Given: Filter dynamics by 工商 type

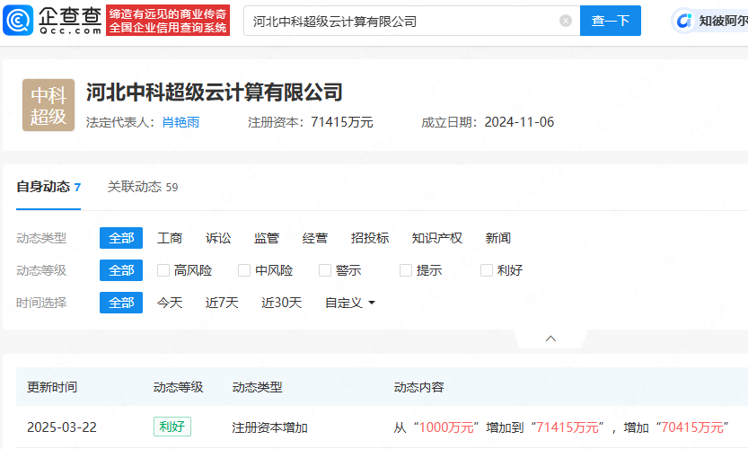Looking at the screenshot, I should tap(170, 238).
